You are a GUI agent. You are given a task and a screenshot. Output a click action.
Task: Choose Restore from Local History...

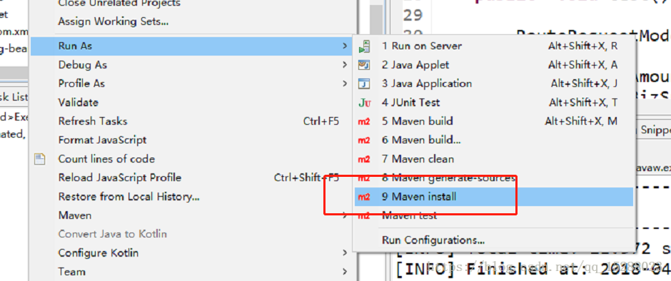coord(191,197)
